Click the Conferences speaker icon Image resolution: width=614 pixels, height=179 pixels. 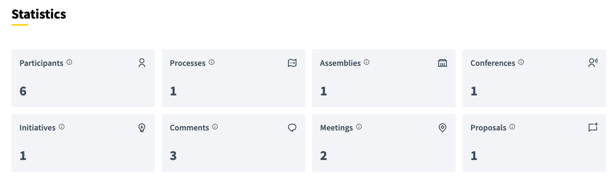(x=593, y=63)
